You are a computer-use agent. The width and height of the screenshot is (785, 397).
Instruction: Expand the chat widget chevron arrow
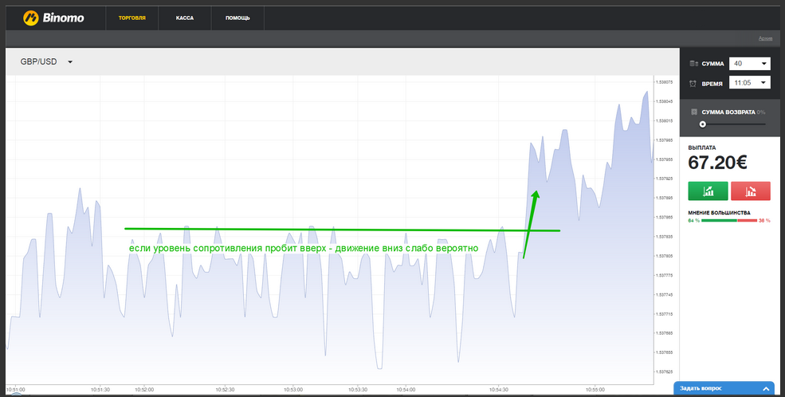[766, 389]
